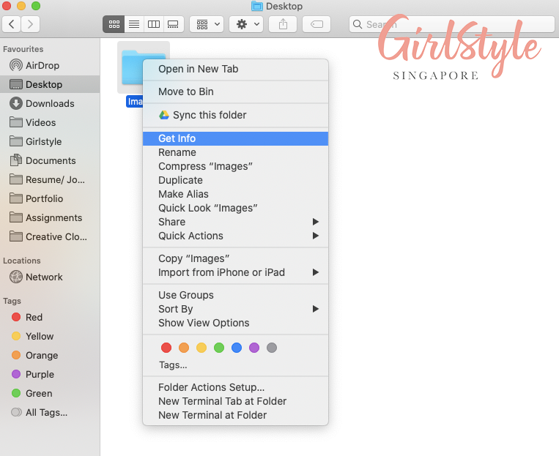Select the Yellow tag in sidebar
Viewport: 559px width, 456px height.
click(50, 336)
